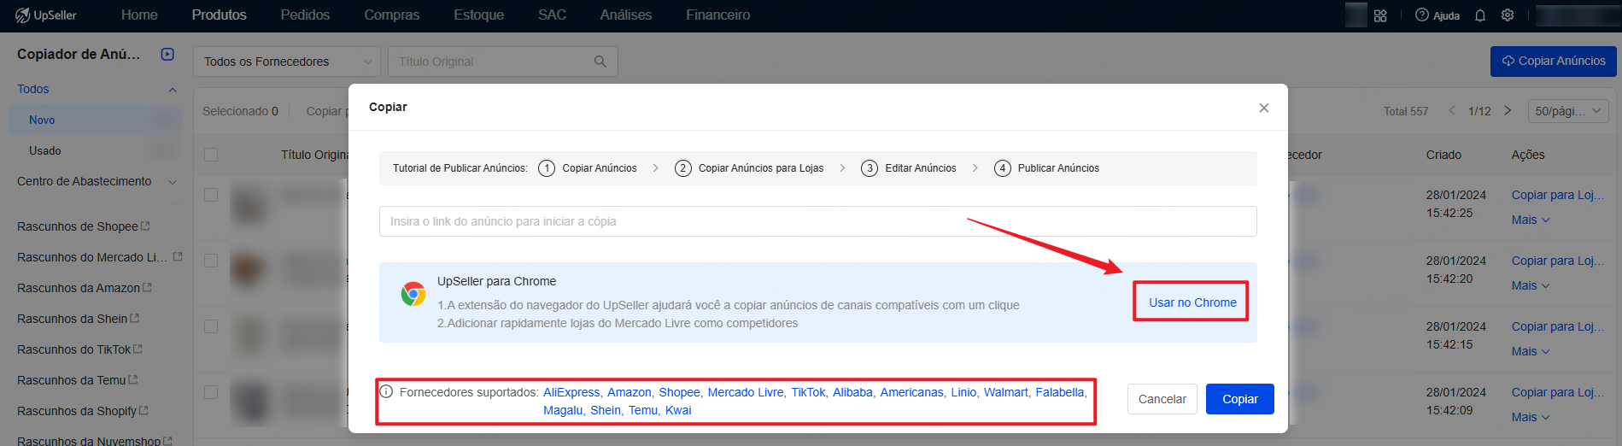Click the search magnifier in Título Original field
This screenshot has width=1622, height=446.
click(600, 62)
